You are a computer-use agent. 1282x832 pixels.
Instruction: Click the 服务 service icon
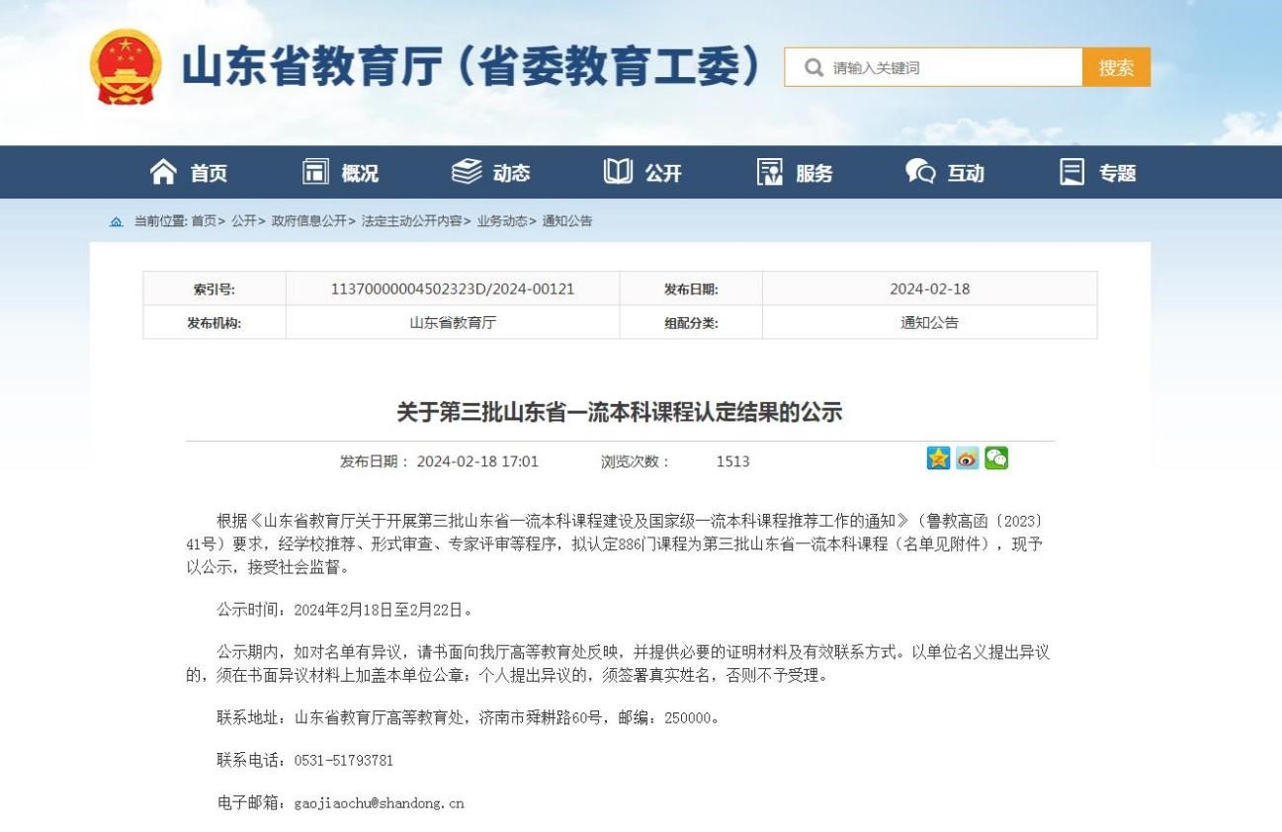[x=770, y=172]
